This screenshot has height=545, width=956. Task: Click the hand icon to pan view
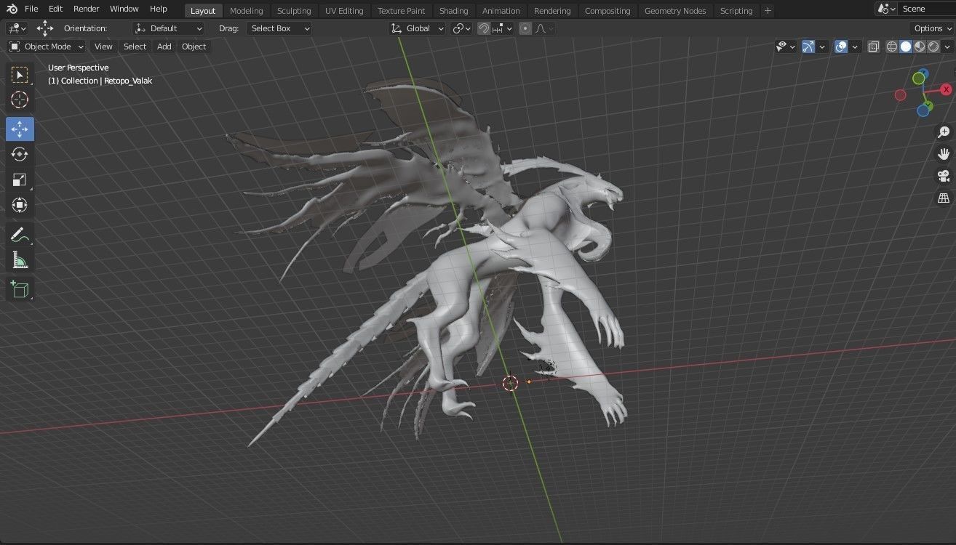[x=944, y=154]
